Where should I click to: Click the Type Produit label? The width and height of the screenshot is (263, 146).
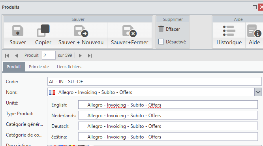20,114
